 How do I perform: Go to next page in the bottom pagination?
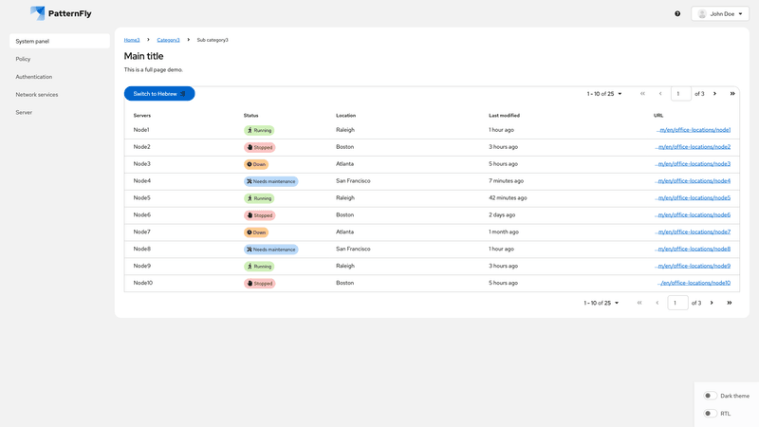[712, 303]
